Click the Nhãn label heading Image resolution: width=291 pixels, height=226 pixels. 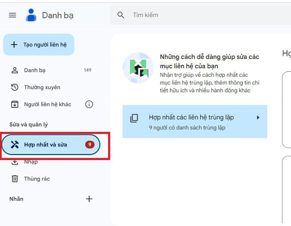point(16,199)
